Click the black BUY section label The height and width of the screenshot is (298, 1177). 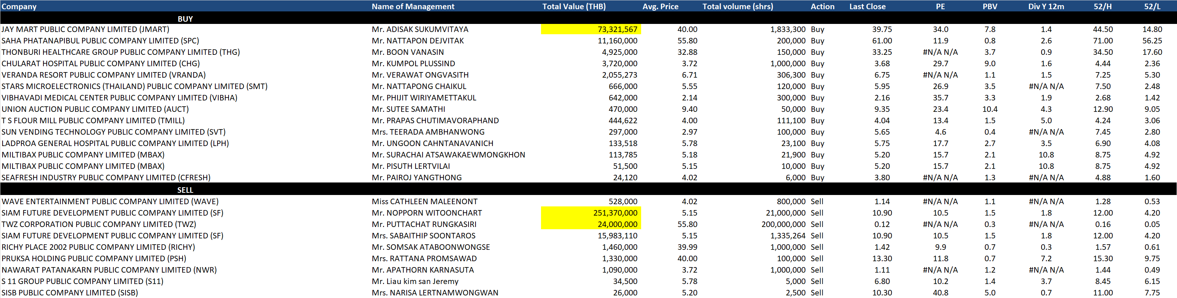(185, 19)
